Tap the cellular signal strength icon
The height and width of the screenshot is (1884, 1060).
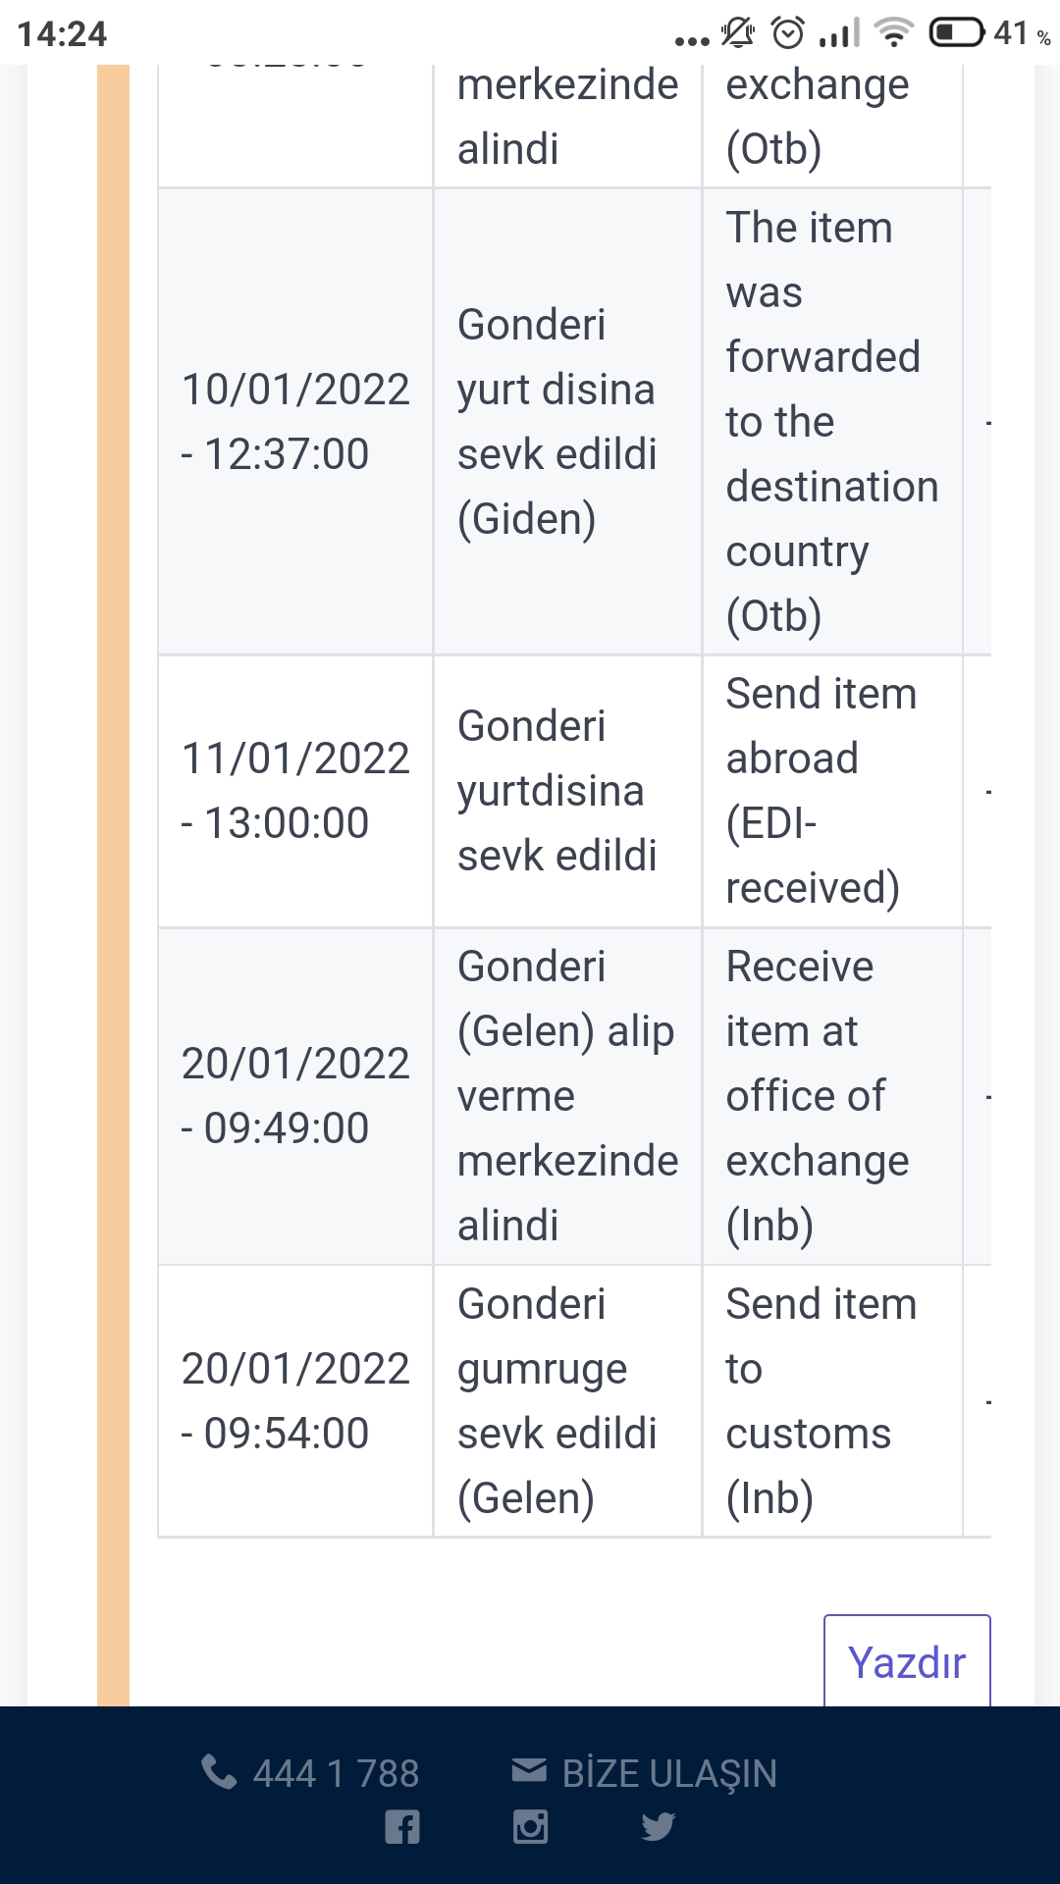(839, 33)
